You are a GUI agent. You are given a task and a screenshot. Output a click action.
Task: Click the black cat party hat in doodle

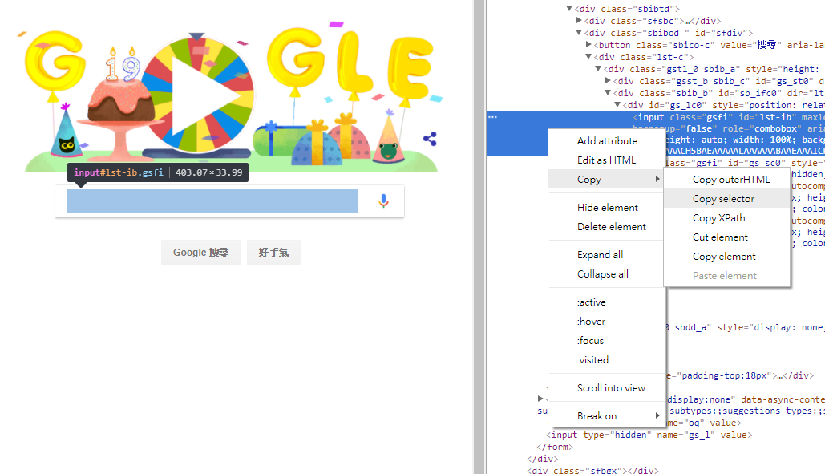tap(67, 132)
